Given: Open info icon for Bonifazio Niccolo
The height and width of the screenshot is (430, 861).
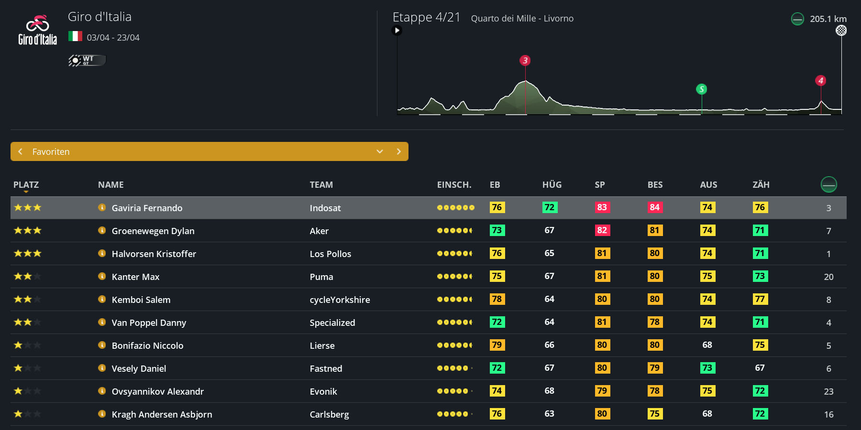Looking at the screenshot, I should pyautogui.click(x=102, y=345).
